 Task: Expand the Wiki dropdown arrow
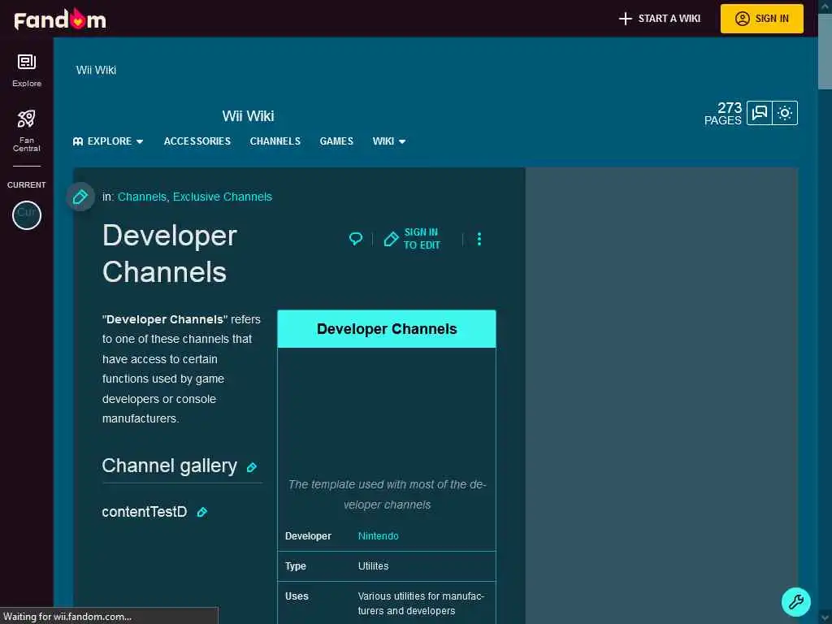(x=401, y=141)
